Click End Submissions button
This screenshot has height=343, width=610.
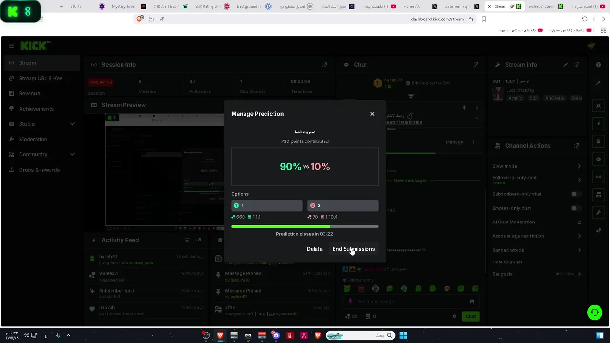353,249
